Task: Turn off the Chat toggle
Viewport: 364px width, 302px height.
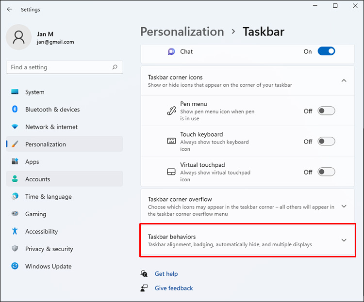Action: tap(326, 51)
